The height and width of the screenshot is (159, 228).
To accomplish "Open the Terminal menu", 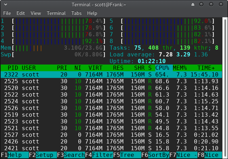I will 56,13.
